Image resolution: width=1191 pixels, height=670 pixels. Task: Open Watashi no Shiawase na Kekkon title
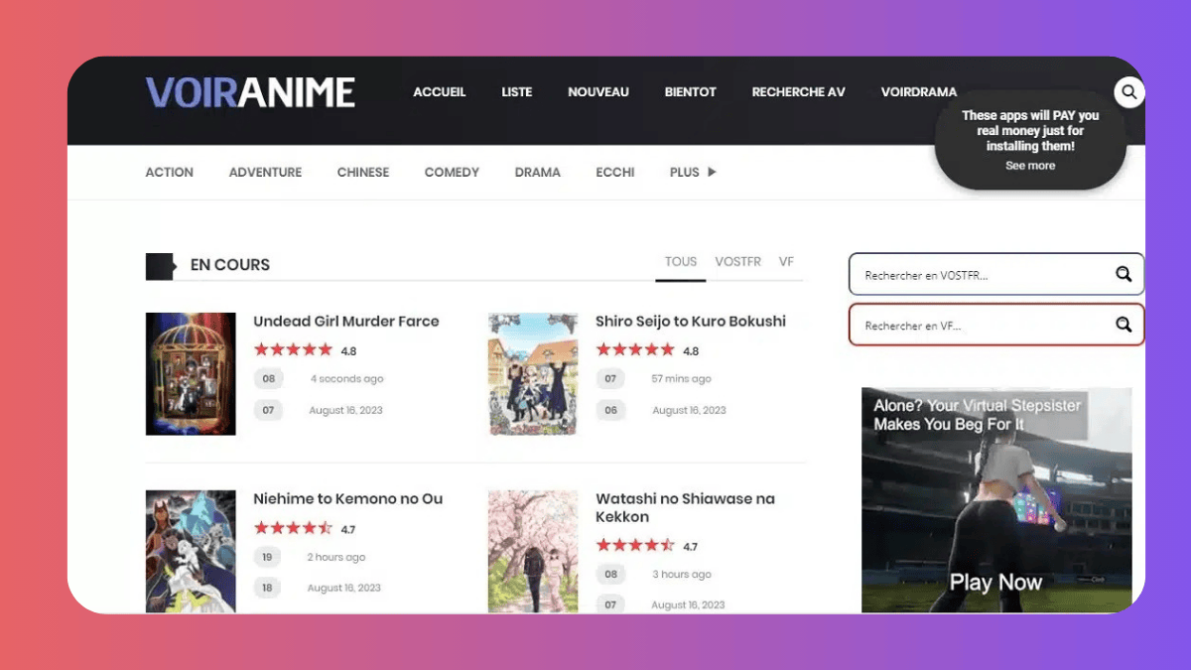pyautogui.click(x=685, y=507)
